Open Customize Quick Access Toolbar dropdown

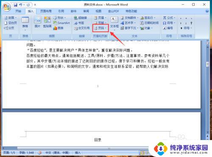[35, 5]
